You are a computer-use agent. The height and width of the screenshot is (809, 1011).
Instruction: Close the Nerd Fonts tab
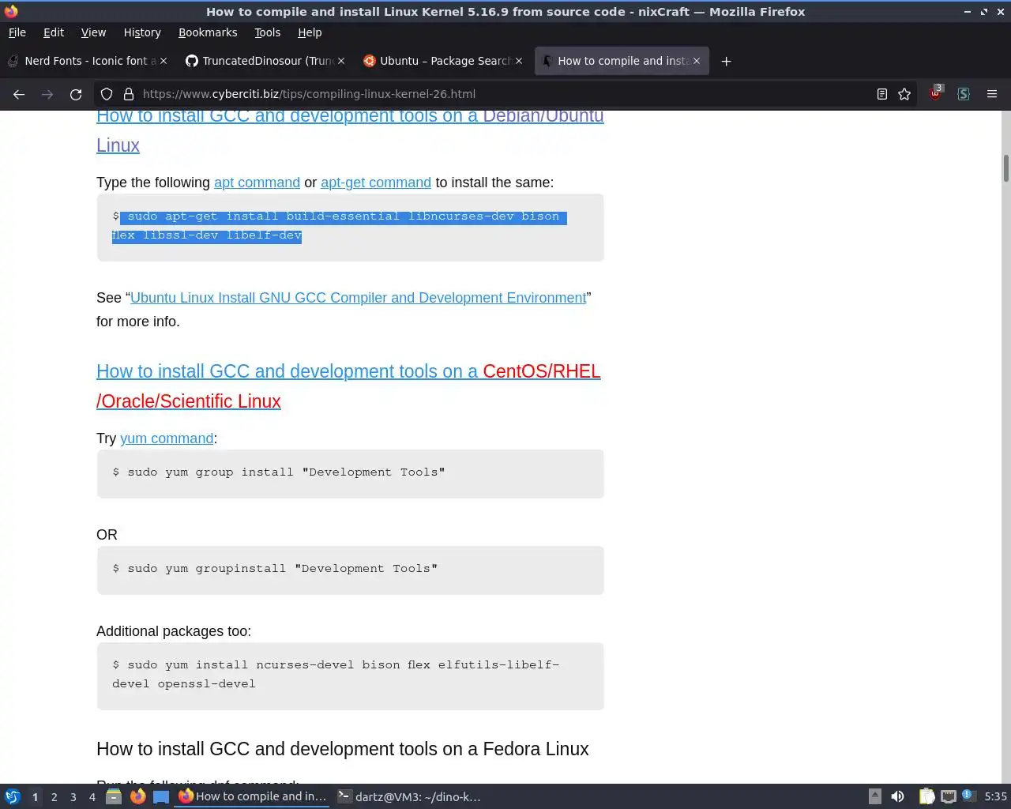pyautogui.click(x=163, y=61)
